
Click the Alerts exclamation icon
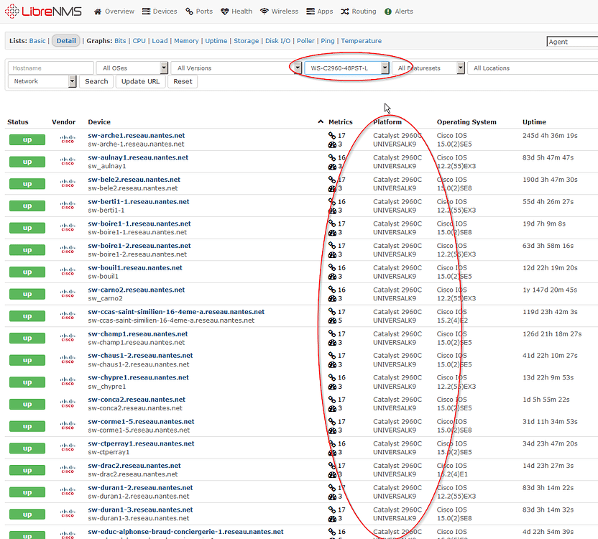coord(388,11)
